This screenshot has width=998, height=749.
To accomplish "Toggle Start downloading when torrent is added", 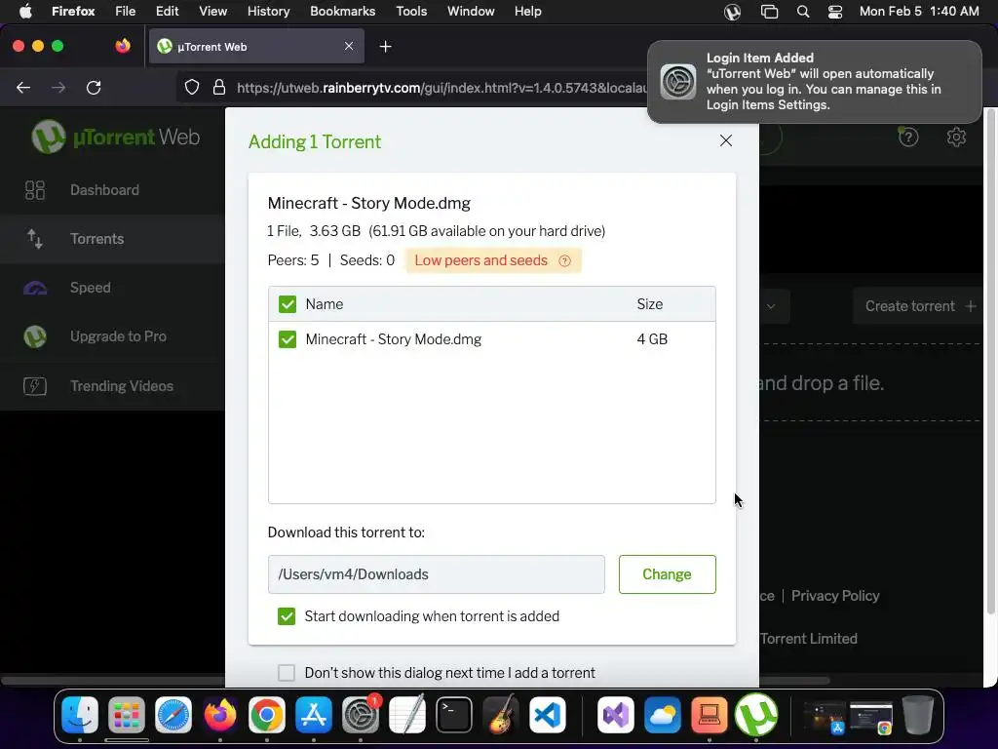I will [287, 616].
